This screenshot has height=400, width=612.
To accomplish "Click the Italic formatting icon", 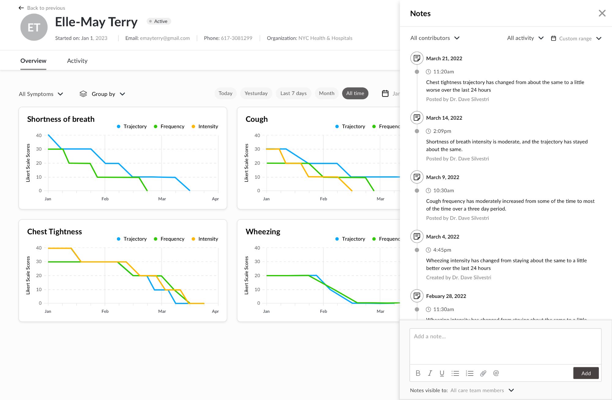I will [430, 373].
